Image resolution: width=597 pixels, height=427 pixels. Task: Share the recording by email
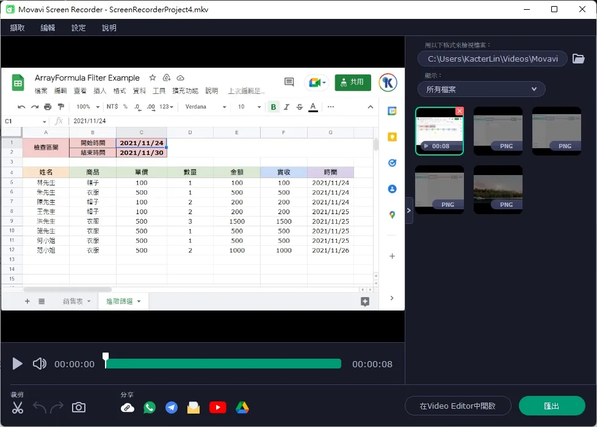194,407
